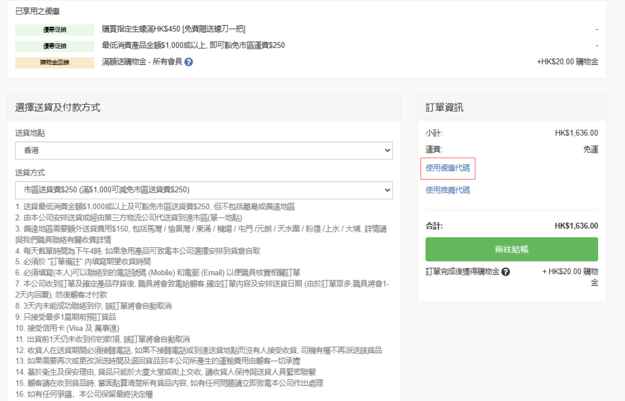Open the 使用推薦代碼 link
This screenshot has height=401, width=625.
point(448,190)
